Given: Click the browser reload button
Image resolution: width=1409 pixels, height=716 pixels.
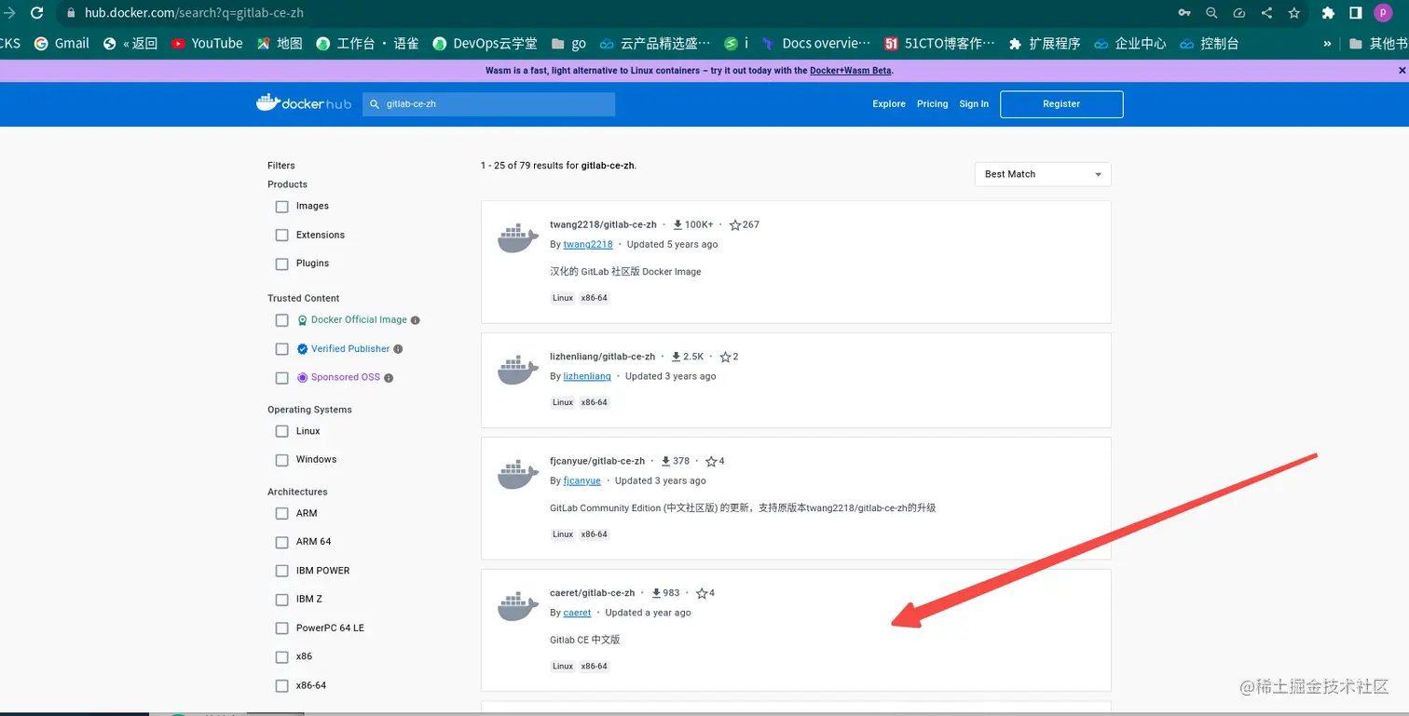Looking at the screenshot, I should [36, 13].
